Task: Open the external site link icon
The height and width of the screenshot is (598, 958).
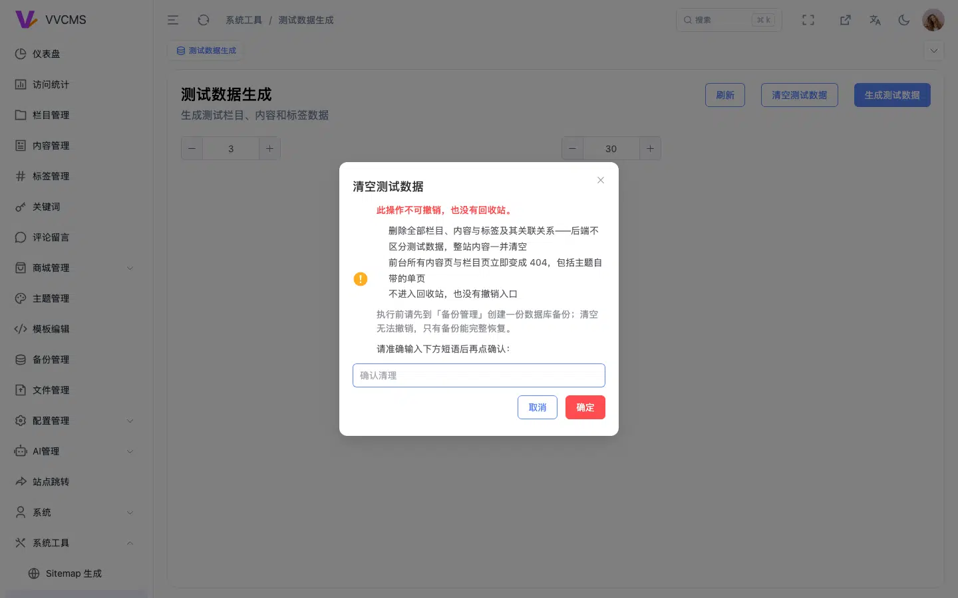Action: (x=846, y=20)
